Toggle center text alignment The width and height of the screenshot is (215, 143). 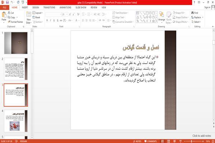86,20
